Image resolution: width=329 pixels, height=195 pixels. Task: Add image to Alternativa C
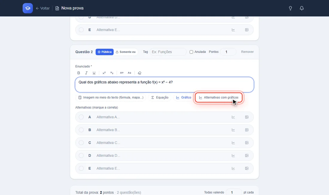(x=247, y=143)
